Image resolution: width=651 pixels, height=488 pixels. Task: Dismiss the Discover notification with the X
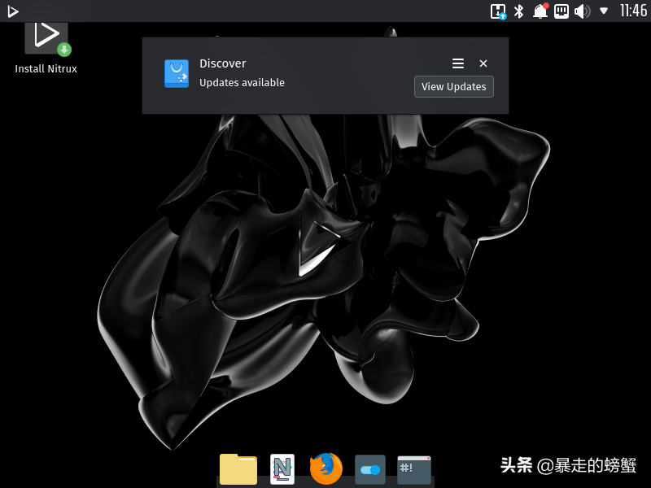(x=483, y=63)
